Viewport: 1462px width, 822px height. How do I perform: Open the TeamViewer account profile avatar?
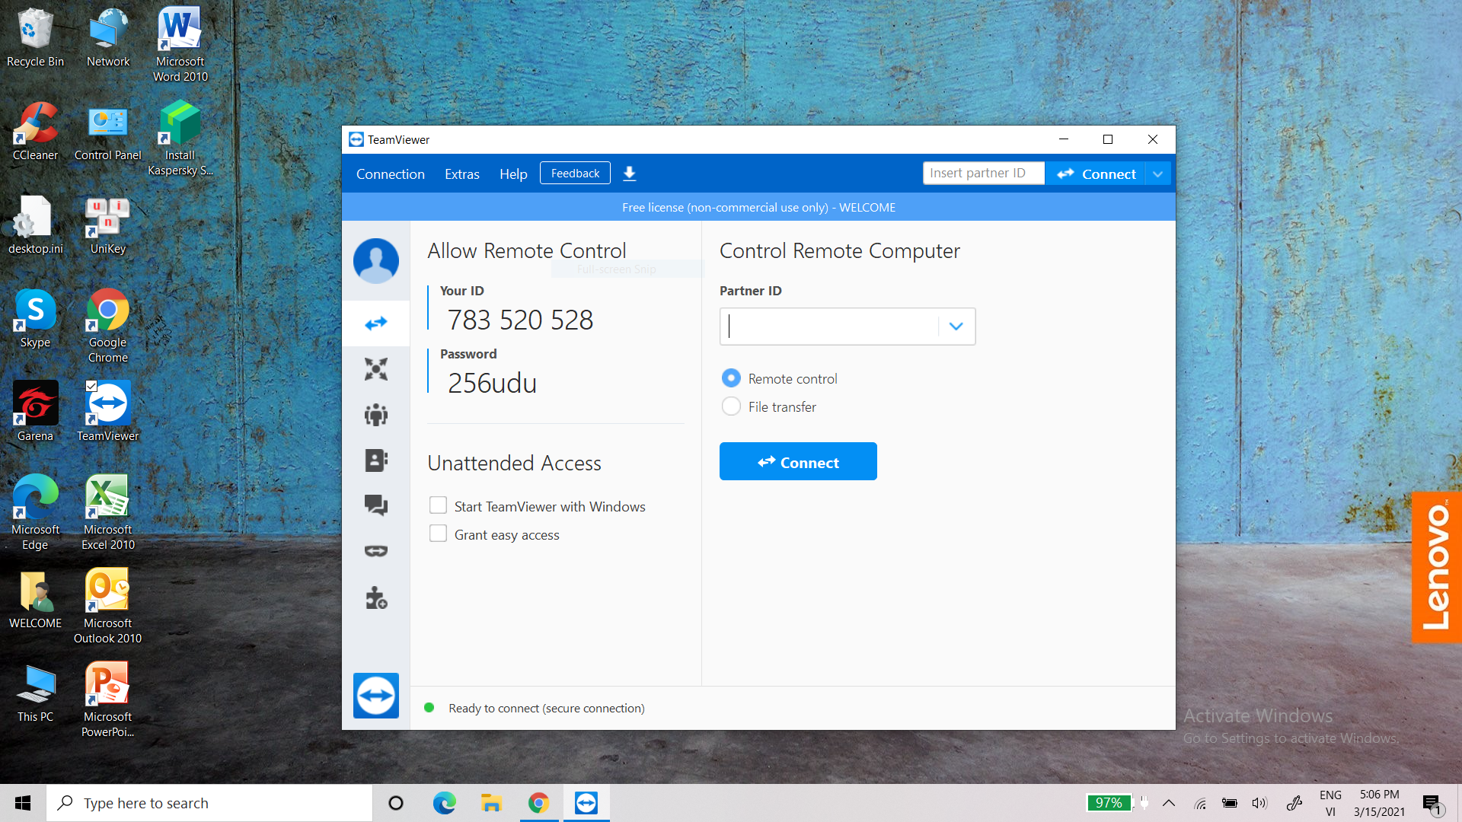376,260
